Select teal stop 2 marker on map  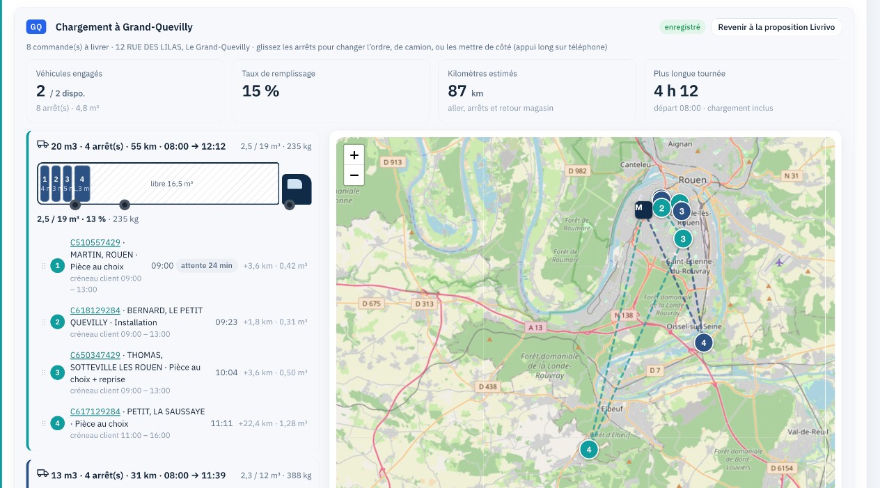(x=661, y=207)
